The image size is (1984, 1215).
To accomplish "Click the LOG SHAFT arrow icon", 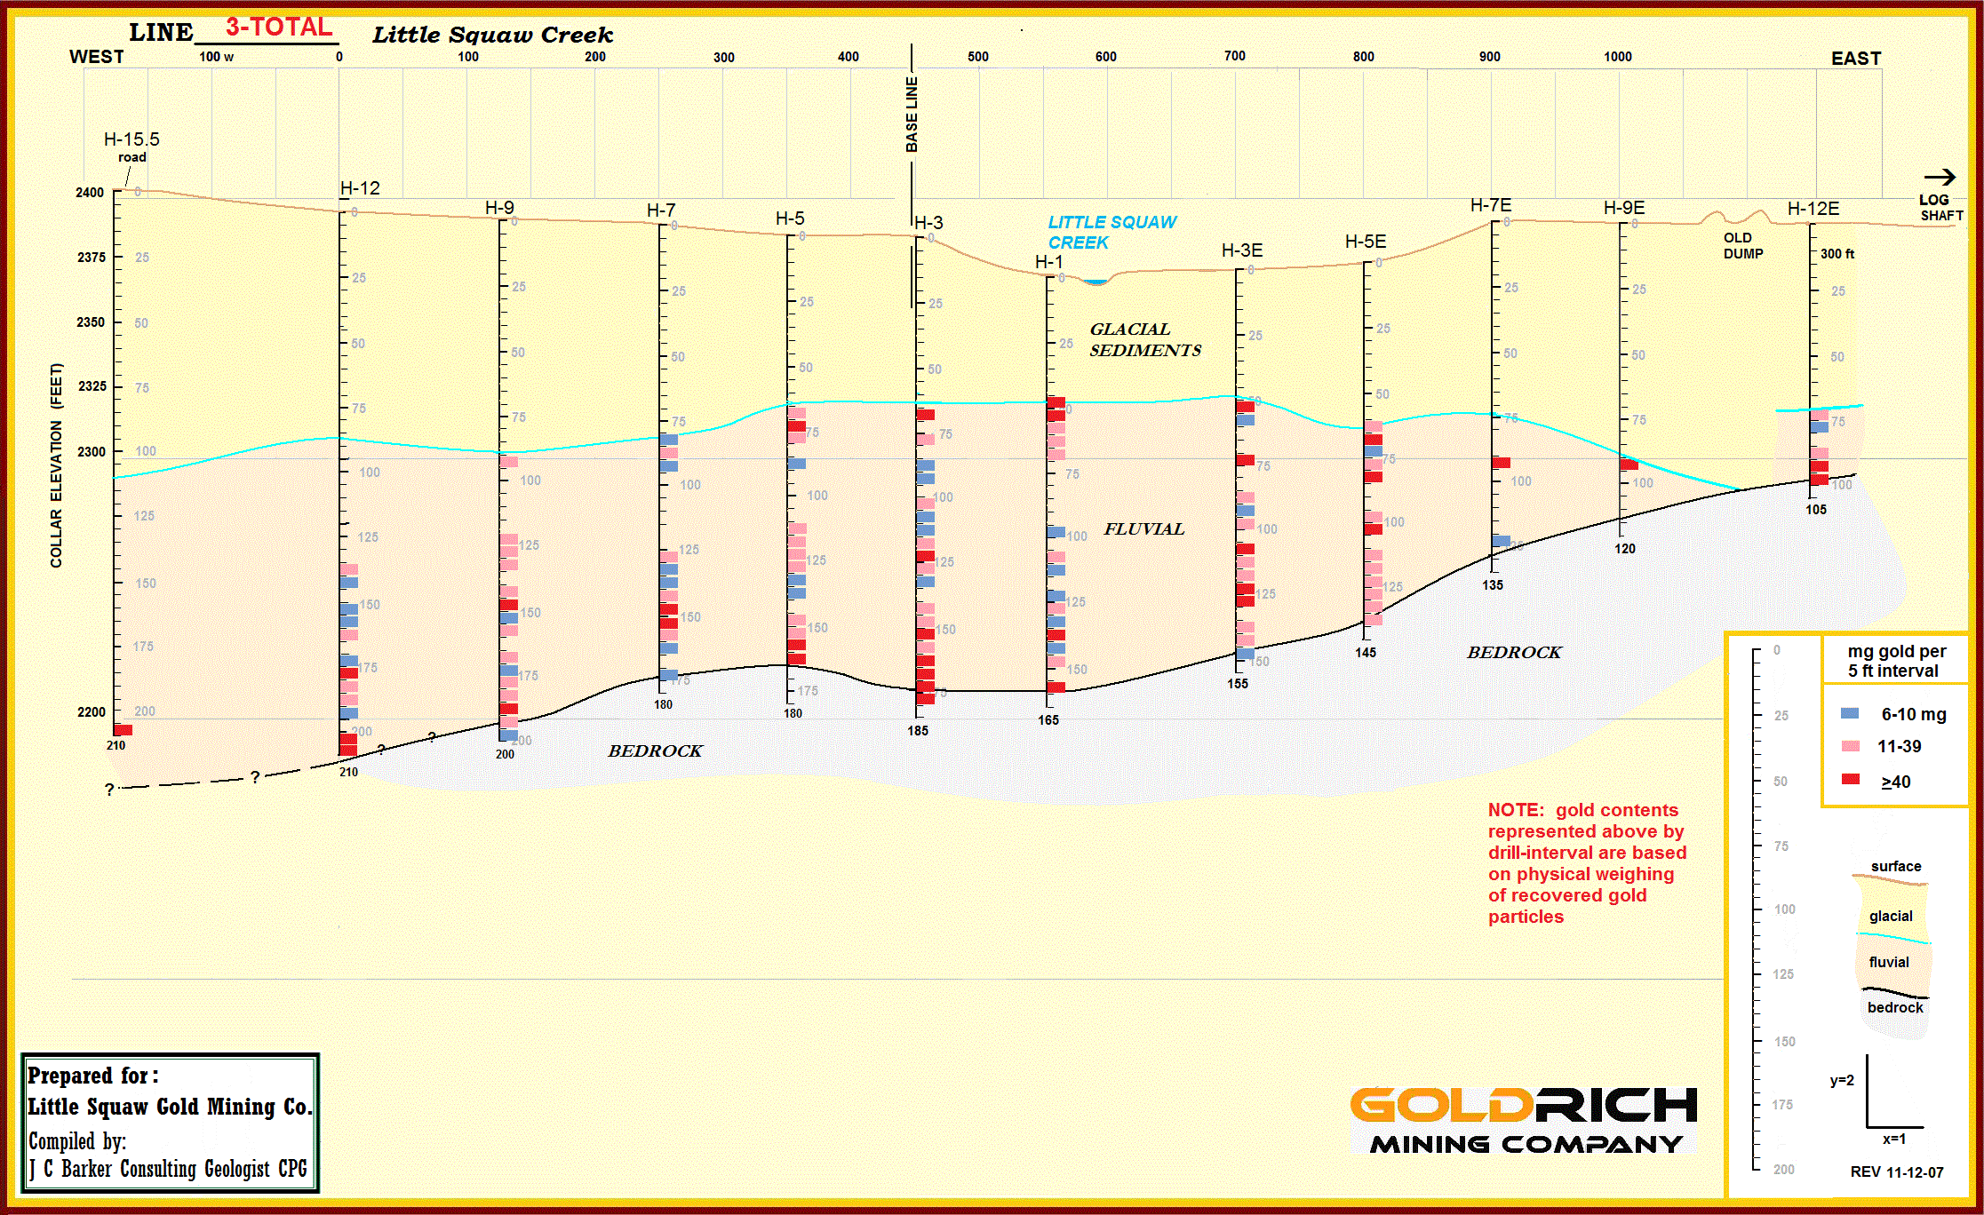I will (1940, 178).
